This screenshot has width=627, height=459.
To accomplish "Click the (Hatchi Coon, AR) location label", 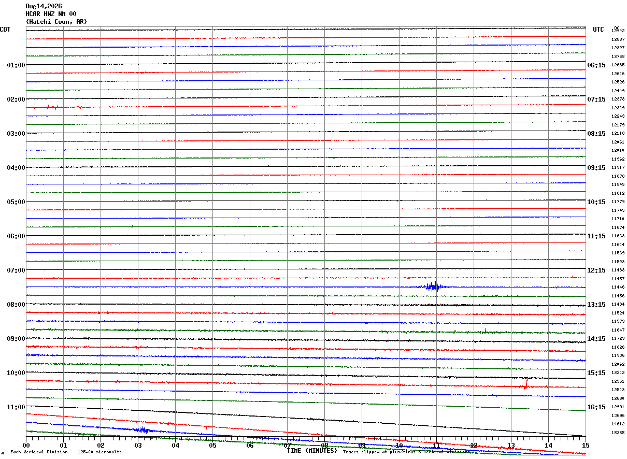I will click(56, 22).
